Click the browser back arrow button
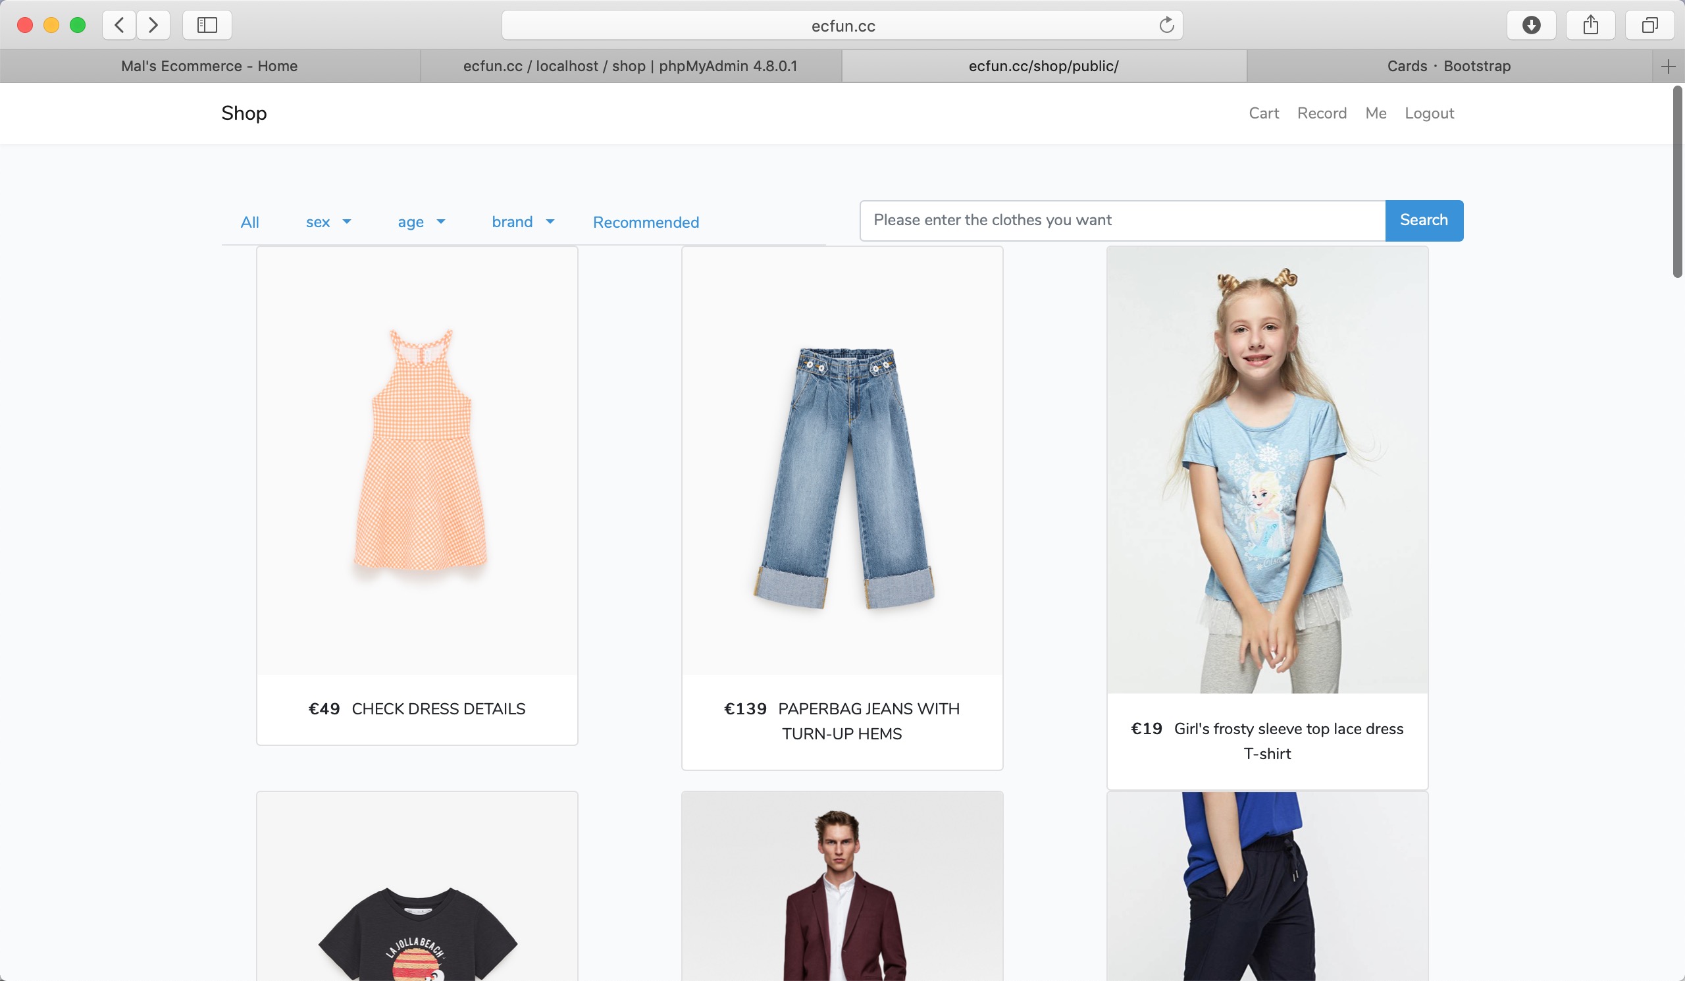1685x981 pixels. 120,26
